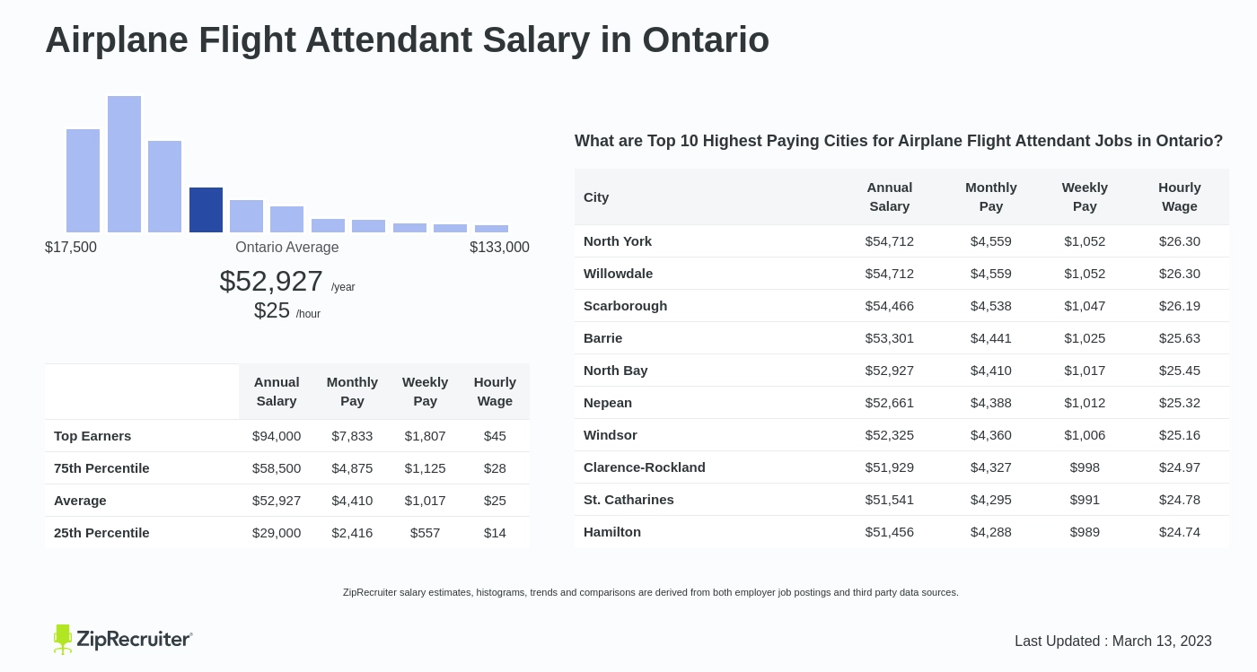This screenshot has width=1257, height=672.
Task: Click Windsor weekly pay $1,006
Action: (x=1085, y=434)
